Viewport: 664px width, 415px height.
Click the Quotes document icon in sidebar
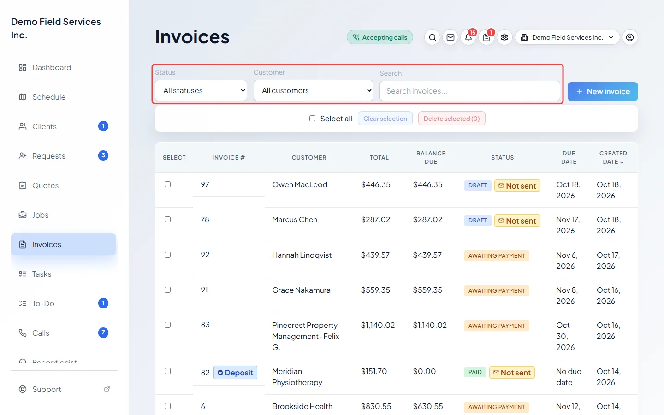pos(23,185)
